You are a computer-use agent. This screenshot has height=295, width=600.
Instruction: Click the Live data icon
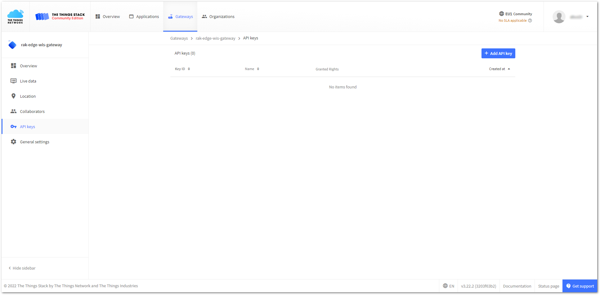click(13, 81)
